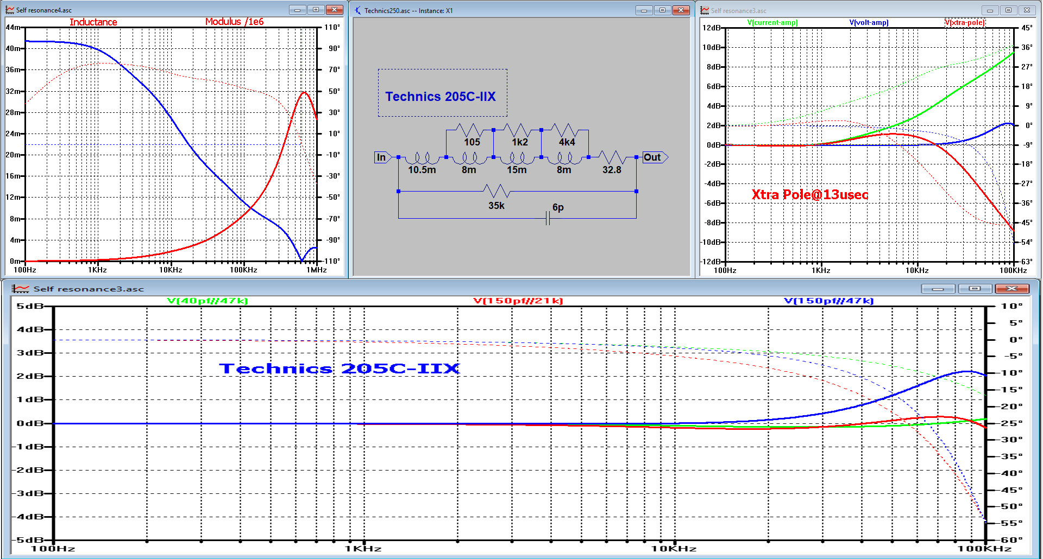Click the 6p capacitor symbol

point(548,218)
